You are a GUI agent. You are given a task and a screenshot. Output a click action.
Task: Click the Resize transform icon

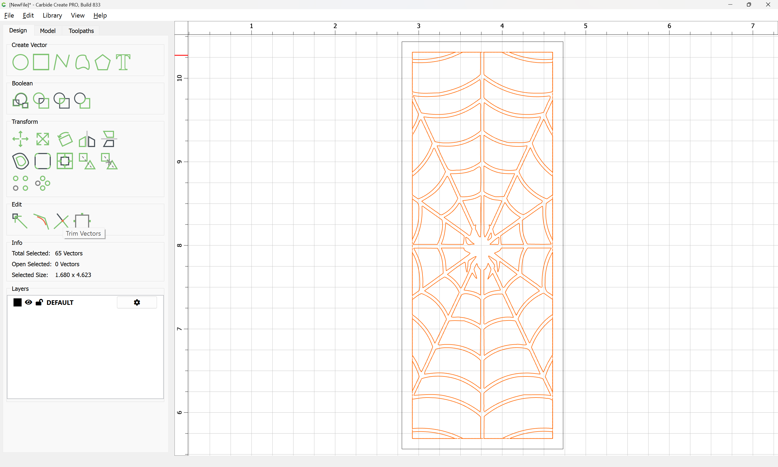[x=42, y=139]
